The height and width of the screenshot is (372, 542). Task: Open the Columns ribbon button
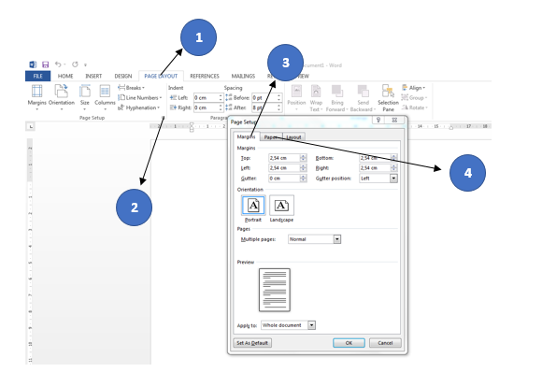(105, 97)
